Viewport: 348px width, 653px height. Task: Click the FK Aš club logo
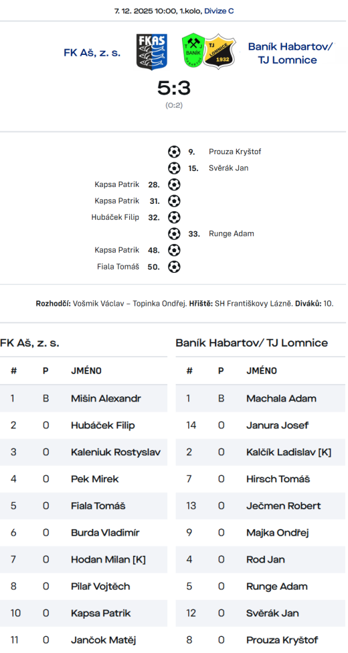click(x=152, y=52)
